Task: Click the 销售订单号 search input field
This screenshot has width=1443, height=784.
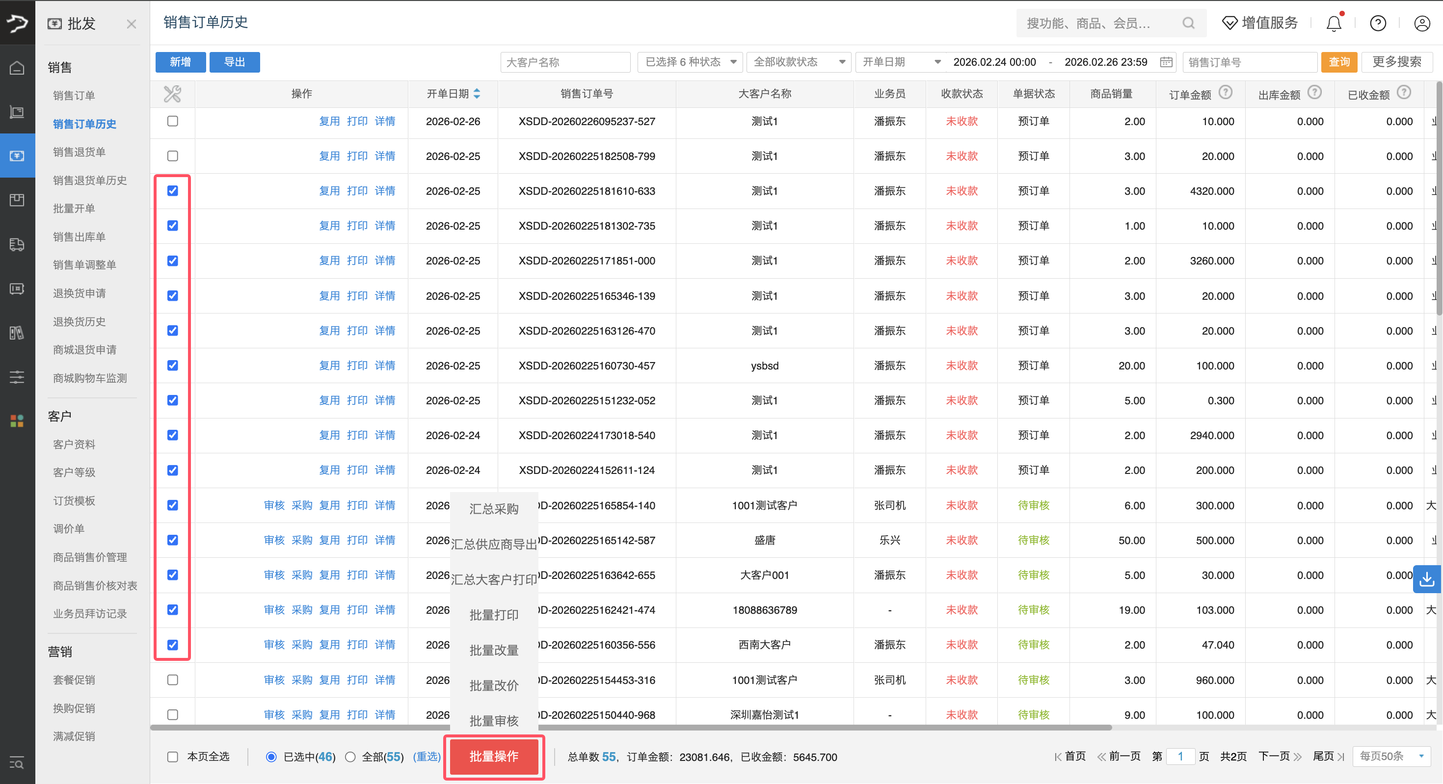Action: point(1250,62)
